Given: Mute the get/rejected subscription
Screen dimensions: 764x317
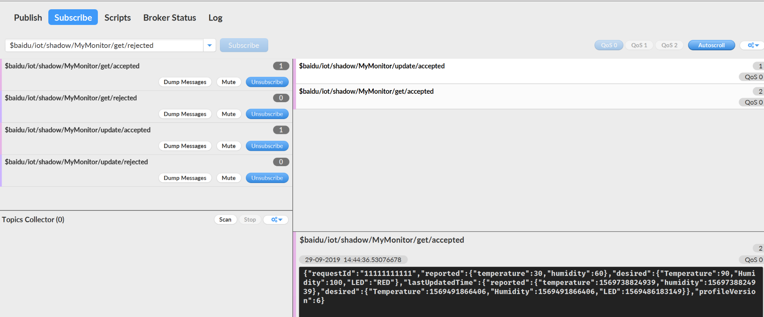Looking at the screenshot, I should (x=229, y=114).
